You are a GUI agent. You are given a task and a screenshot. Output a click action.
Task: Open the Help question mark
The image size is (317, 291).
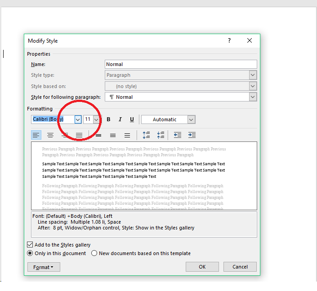point(229,40)
